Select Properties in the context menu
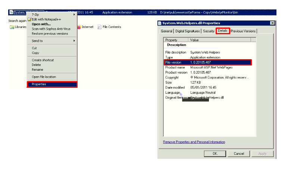This screenshot has width=291, height=173. pyautogui.click(x=51, y=84)
